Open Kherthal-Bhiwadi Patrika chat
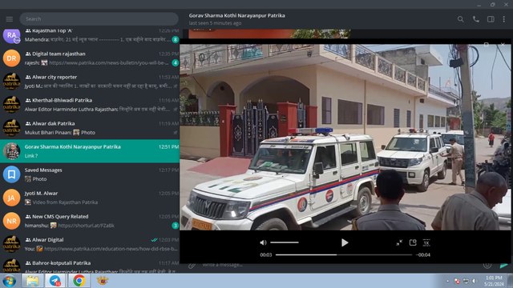Screen dimensions: 513x288 (x=90, y=105)
